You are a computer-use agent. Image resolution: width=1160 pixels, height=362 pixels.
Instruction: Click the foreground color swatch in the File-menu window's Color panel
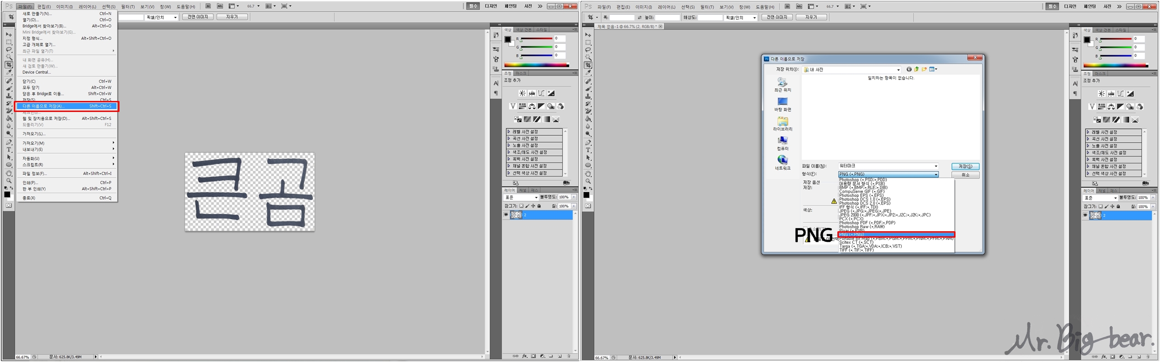507,39
